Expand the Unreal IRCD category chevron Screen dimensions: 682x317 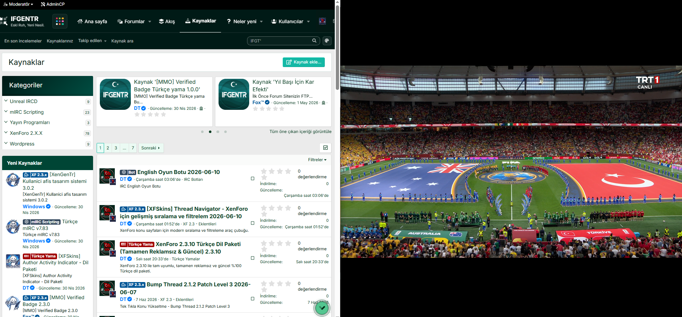(6, 101)
